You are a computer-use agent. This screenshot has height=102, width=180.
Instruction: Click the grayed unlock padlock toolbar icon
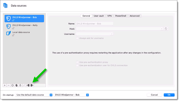(x=24, y=85)
